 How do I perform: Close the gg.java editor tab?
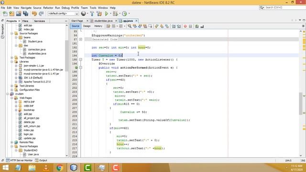point(136,21)
